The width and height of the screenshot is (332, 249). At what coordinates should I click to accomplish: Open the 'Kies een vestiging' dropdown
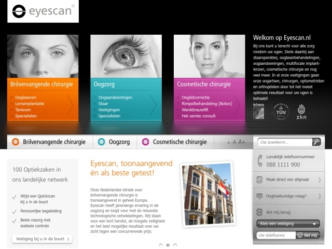coord(288,224)
